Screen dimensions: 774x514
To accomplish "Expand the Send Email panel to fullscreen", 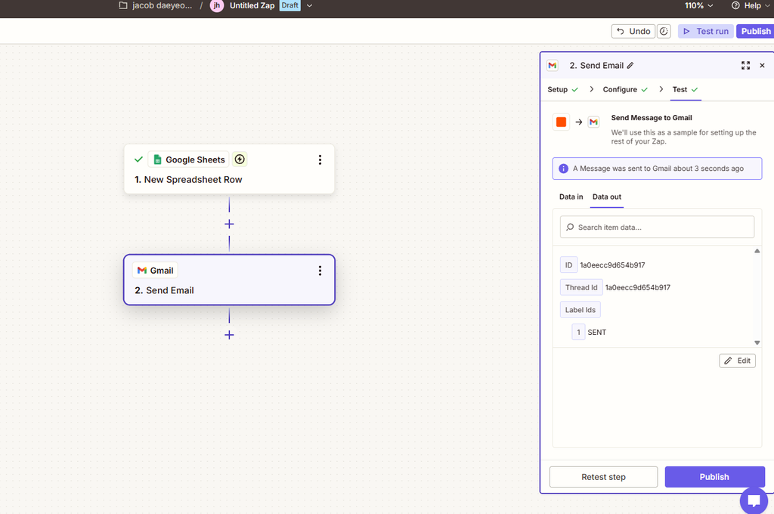I will click(x=745, y=65).
